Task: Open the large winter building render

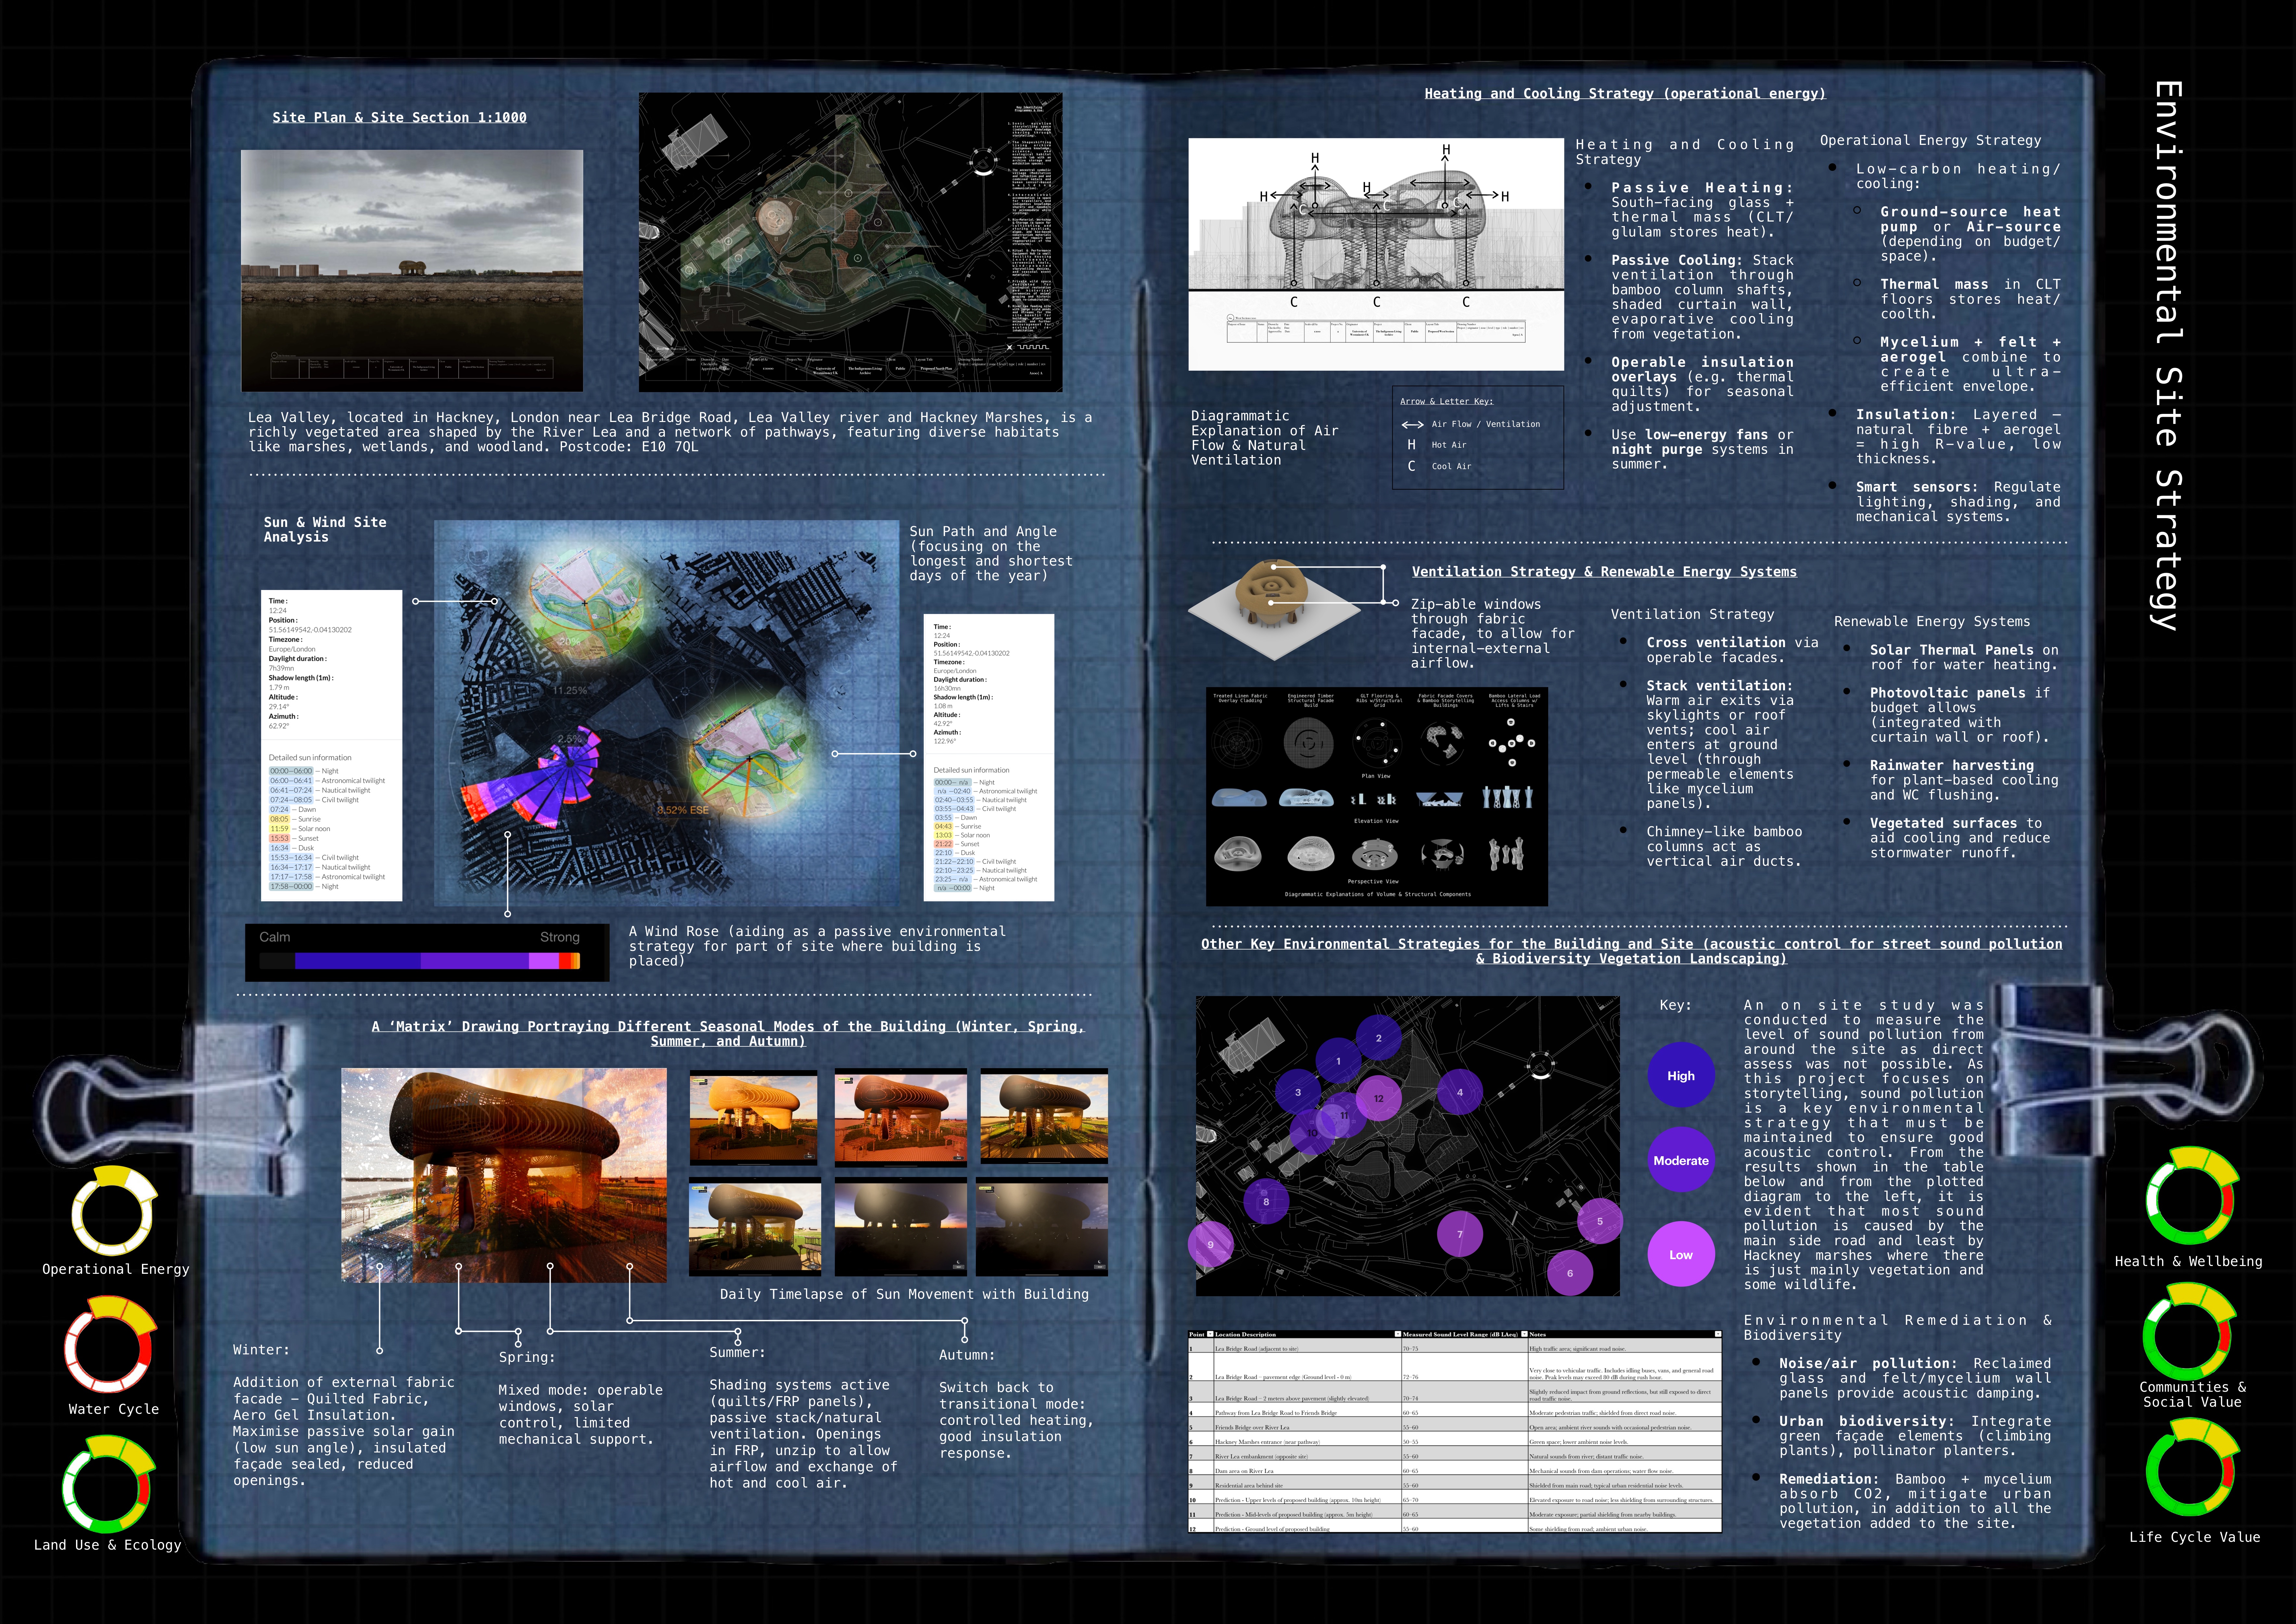Action: 504,1175
